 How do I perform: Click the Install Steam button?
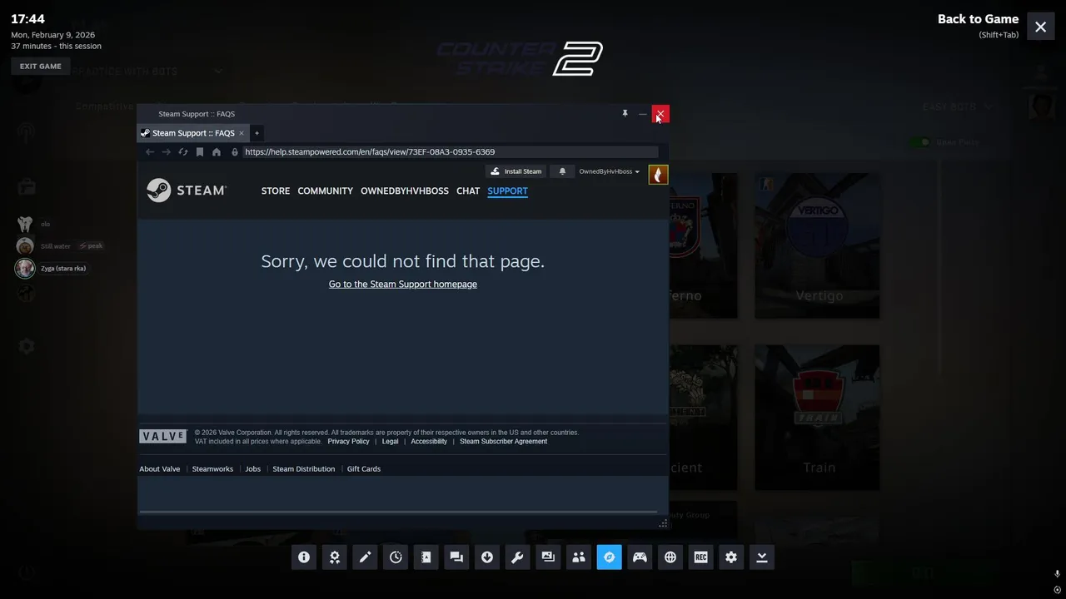[x=516, y=171]
